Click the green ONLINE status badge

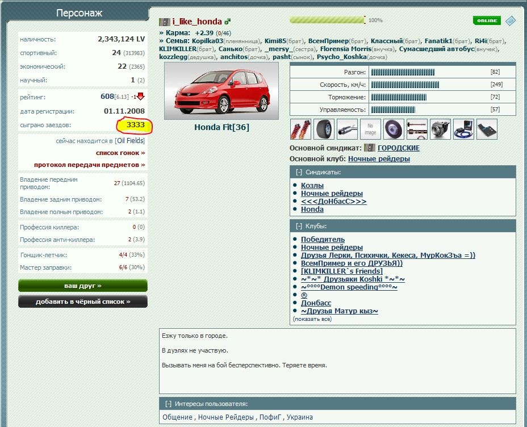tap(487, 20)
